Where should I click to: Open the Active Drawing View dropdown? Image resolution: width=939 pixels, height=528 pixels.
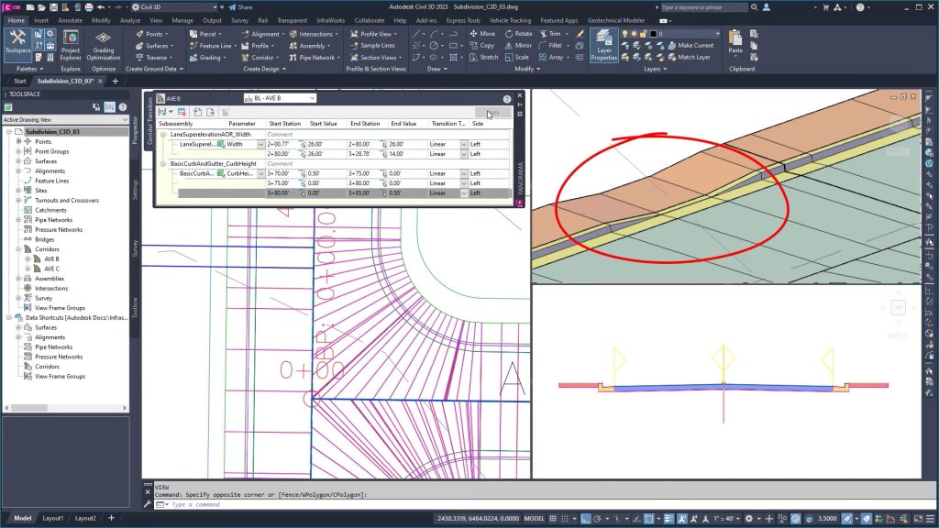(x=65, y=120)
